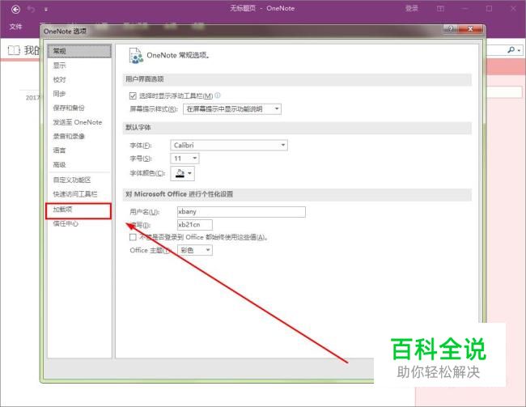Select the 加载项 category
Viewport: 526px width, 407px height.
[78, 210]
